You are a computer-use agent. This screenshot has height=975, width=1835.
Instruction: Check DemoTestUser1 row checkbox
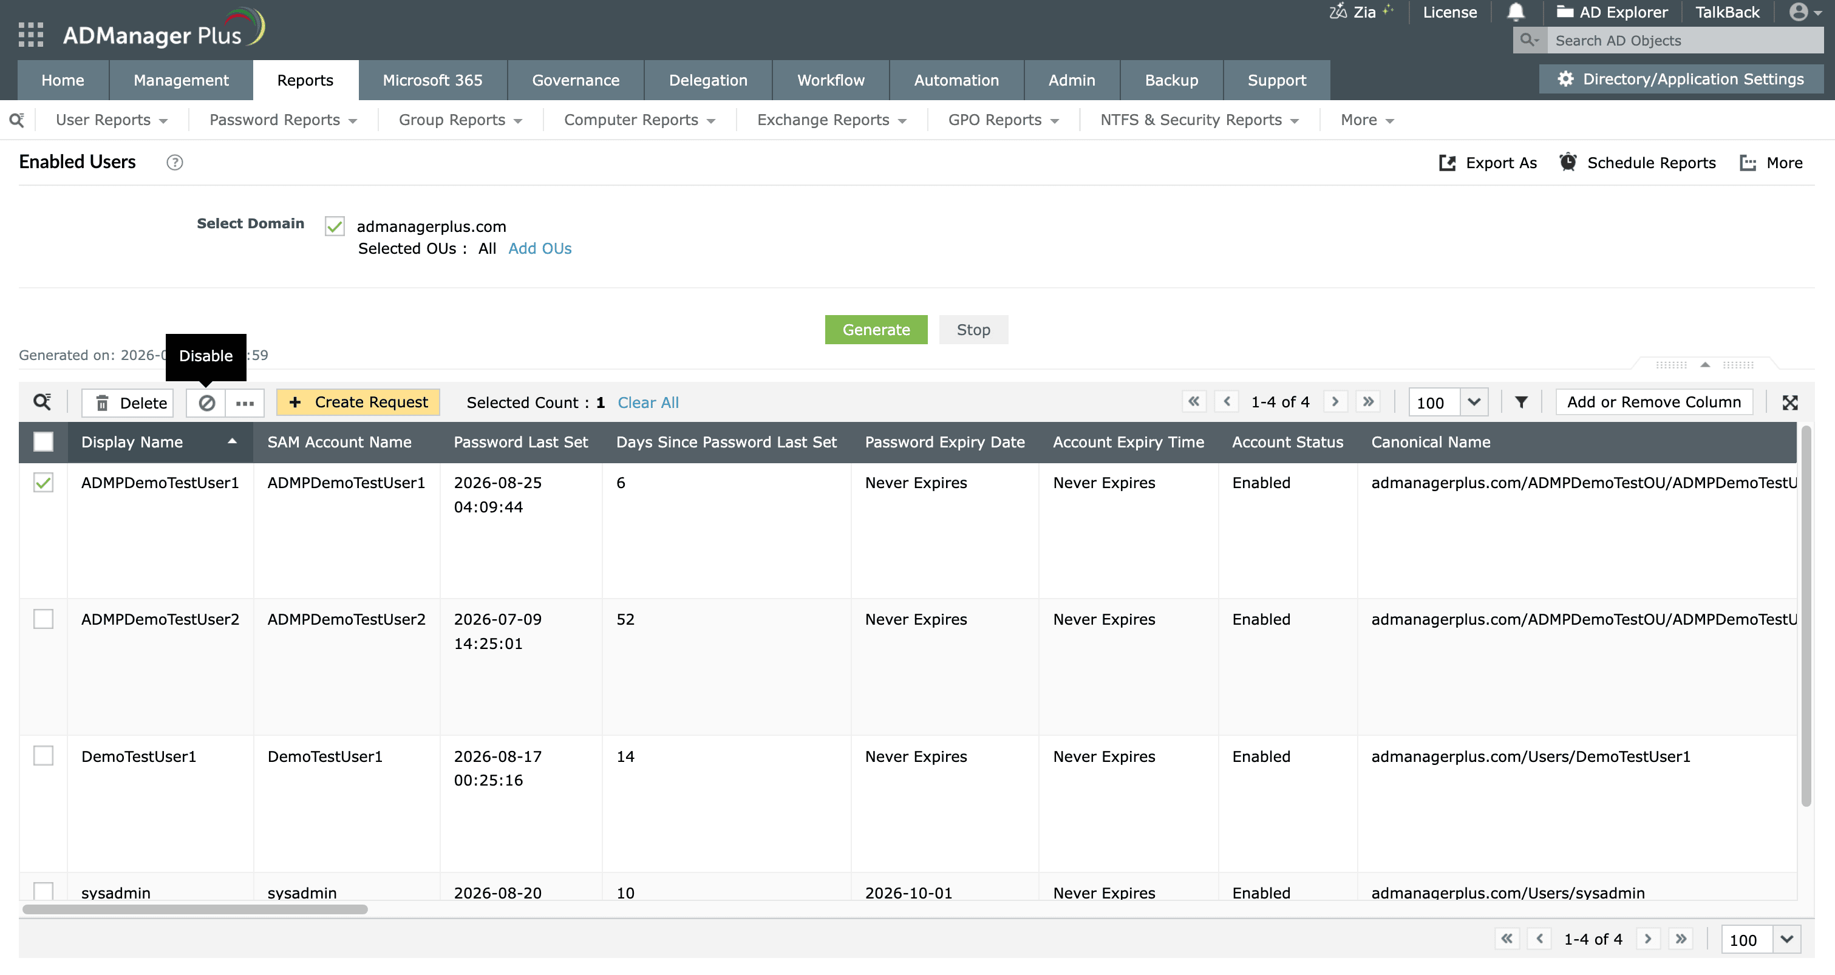tap(44, 756)
